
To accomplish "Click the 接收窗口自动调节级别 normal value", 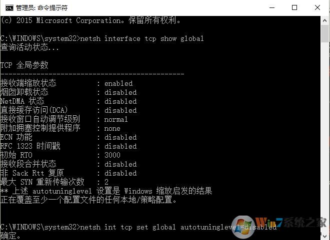I will click(116, 119).
